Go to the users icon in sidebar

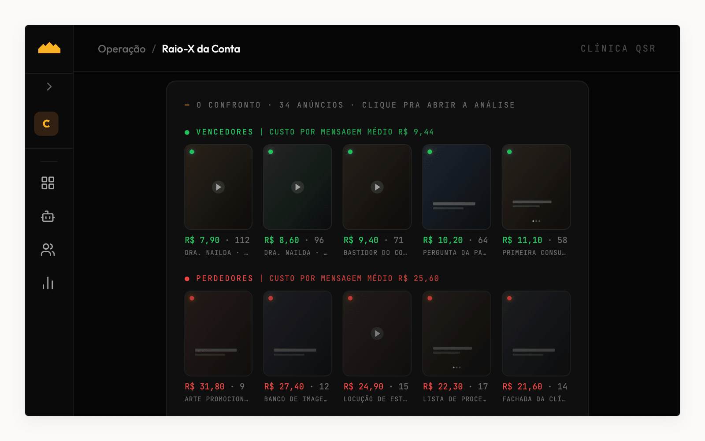(x=48, y=250)
